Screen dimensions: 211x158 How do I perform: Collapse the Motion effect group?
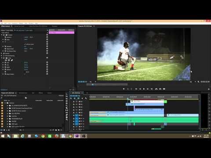click(2, 35)
